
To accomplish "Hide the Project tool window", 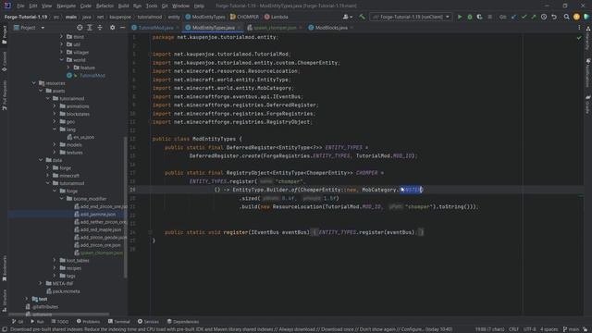I will click(x=123, y=28).
